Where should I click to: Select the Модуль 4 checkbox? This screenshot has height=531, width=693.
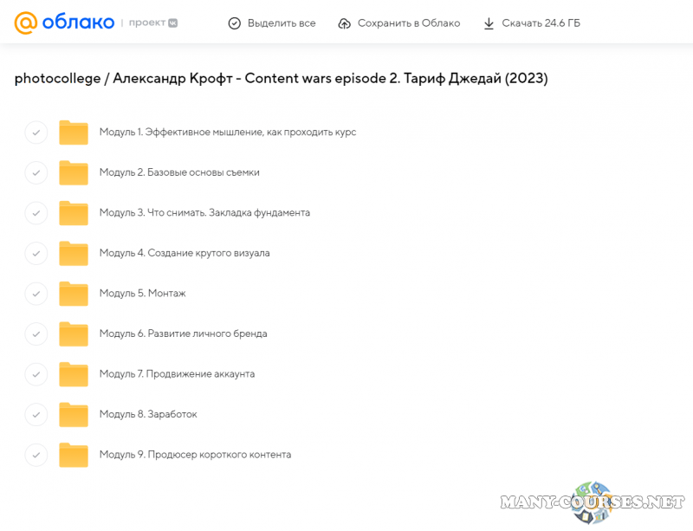(x=36, y=253)
